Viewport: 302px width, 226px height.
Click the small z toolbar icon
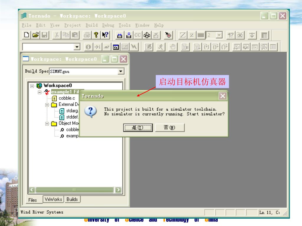point(192,35)
